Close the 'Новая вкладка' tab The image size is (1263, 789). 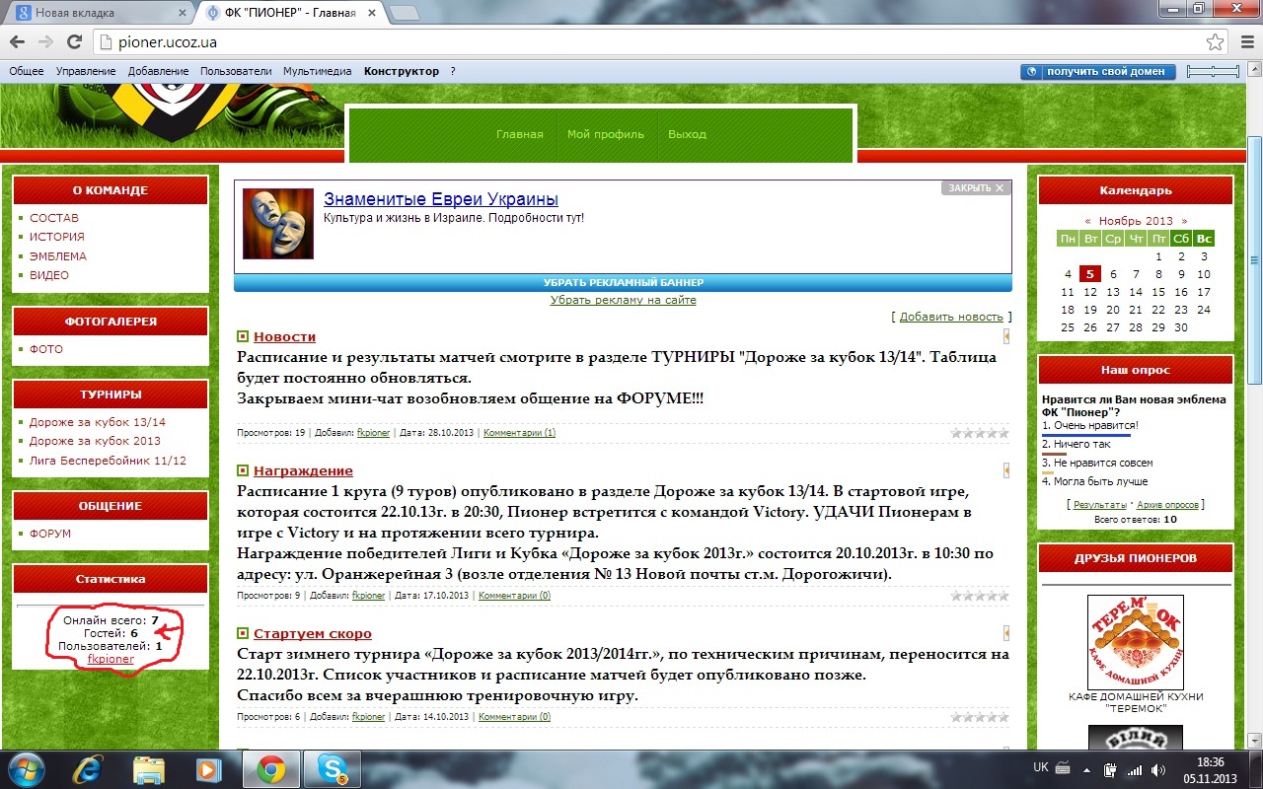(183, 14)
